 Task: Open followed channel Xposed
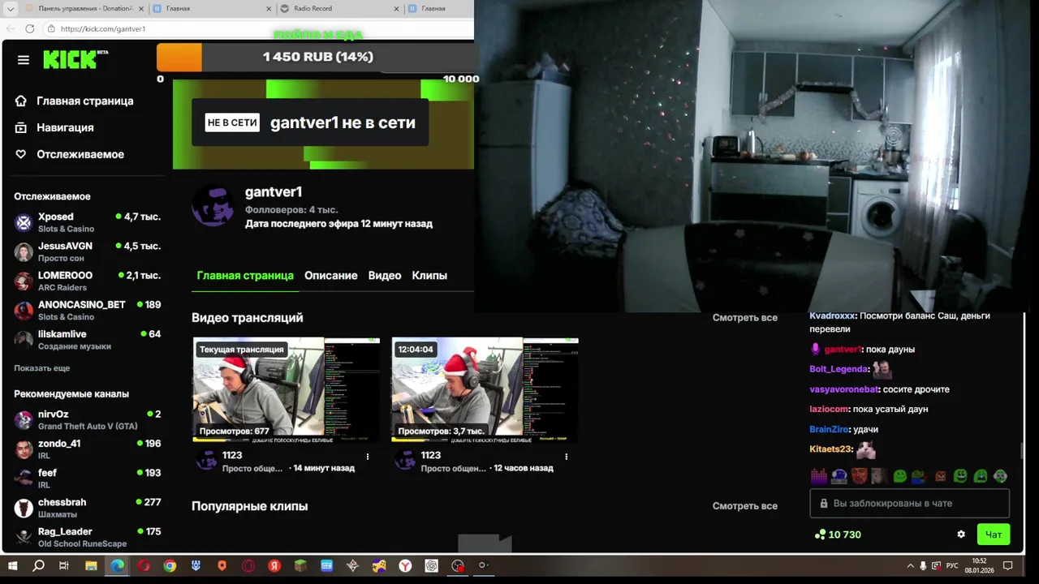tap(88, 222)
